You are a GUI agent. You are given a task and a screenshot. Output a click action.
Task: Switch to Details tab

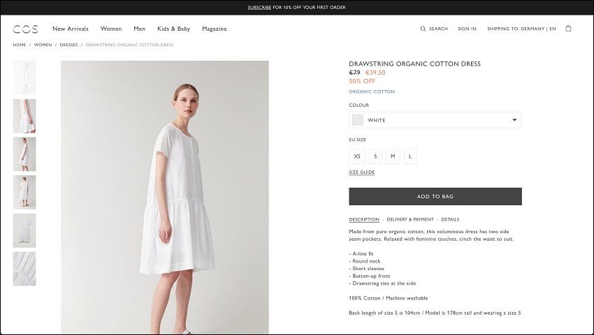(x=450, y=220)
